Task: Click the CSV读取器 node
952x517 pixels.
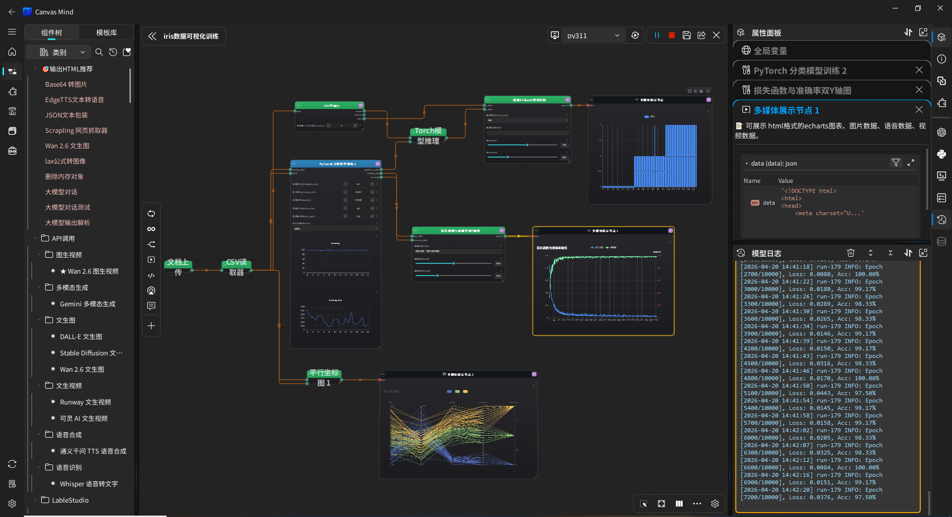Action: 237,267
